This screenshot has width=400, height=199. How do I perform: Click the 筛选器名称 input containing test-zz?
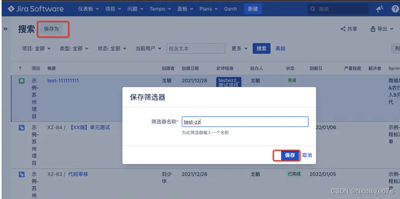click(x=245, y=122)
